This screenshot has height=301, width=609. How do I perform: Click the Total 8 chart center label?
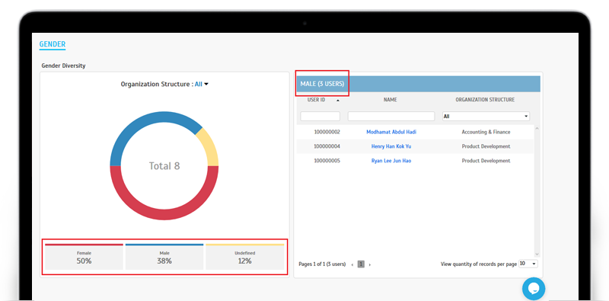pyautogui.click(x=164, y=166)
